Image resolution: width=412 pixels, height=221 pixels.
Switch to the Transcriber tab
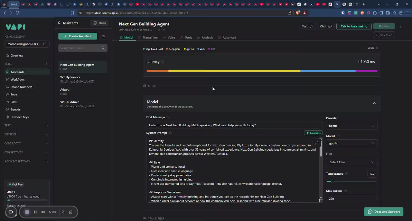pyautogui.click(x=148, y=38)
